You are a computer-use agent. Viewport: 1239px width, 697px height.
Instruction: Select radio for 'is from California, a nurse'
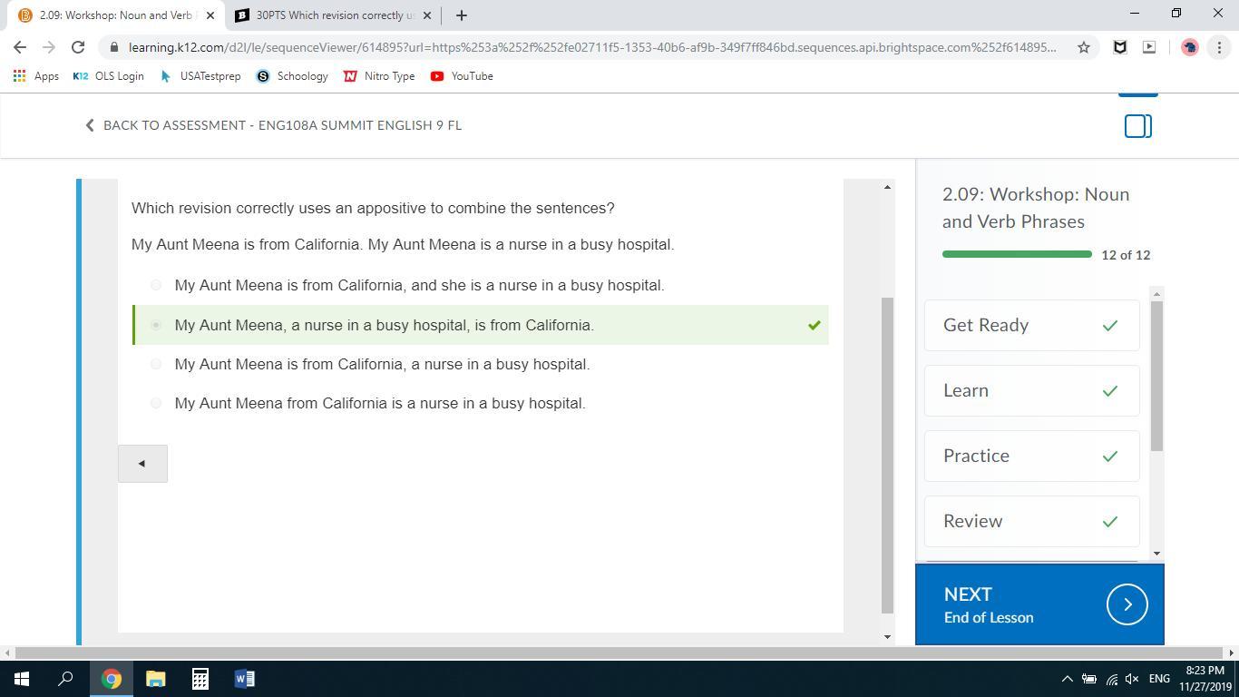click(156, 364)
